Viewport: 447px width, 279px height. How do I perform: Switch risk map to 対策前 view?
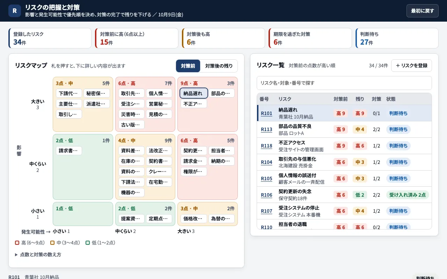[x=188, y=66]
